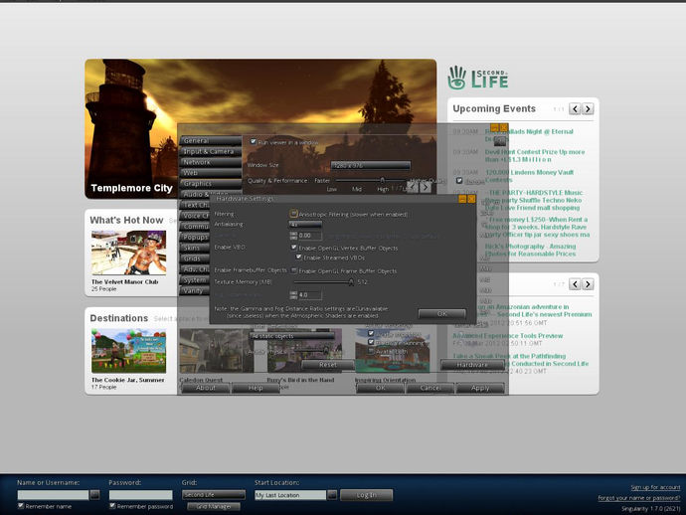This screenshot has width=686, height=515.
Task: Open the All static objects dropdown
Action: pyautogui.click(x=292, y=336)
